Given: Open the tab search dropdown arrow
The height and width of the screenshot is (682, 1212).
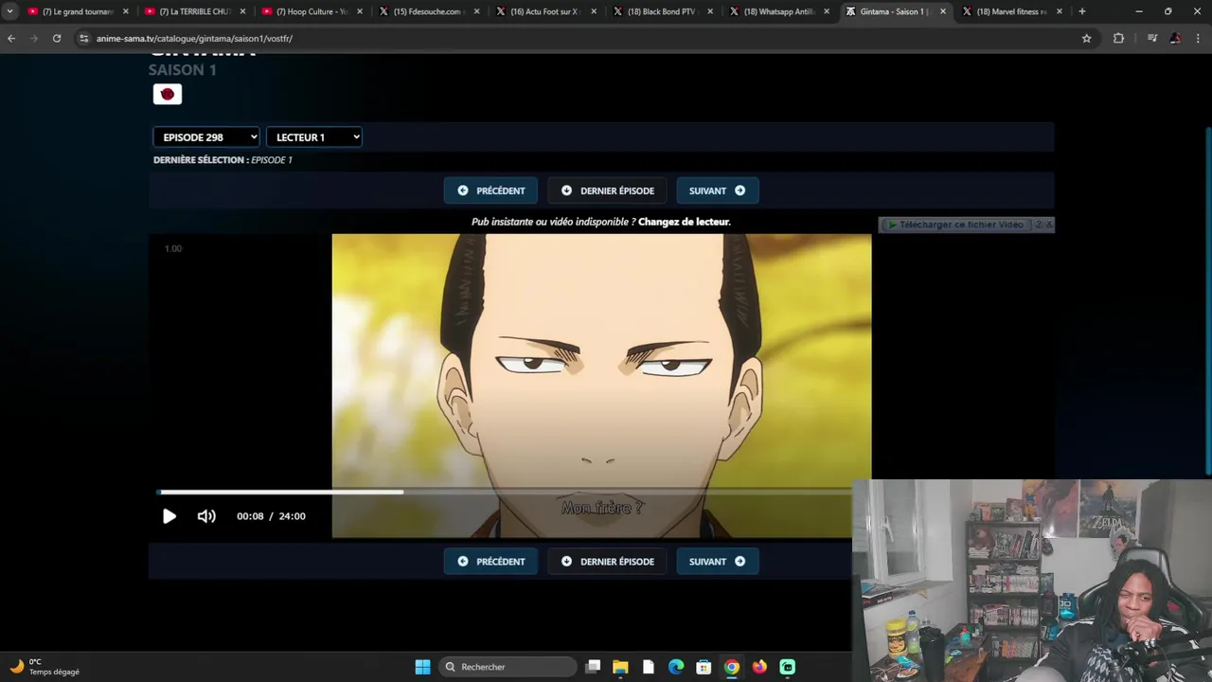Looking at the screenshot, I should point(9,11).
